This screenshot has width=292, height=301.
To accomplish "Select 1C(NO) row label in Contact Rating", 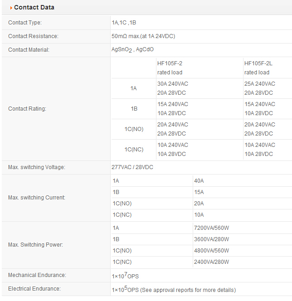I will pyautogui.click(x=134, y=129).
